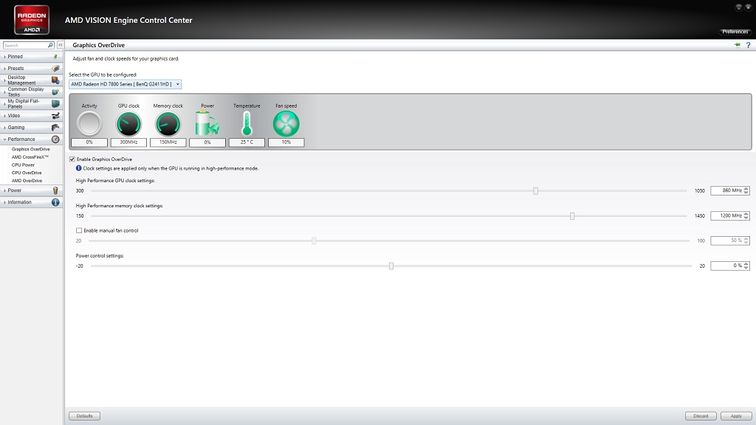Click the 1200 MHz spinner arrows
The height and width of the screenshot is (425, 756).
746,215
